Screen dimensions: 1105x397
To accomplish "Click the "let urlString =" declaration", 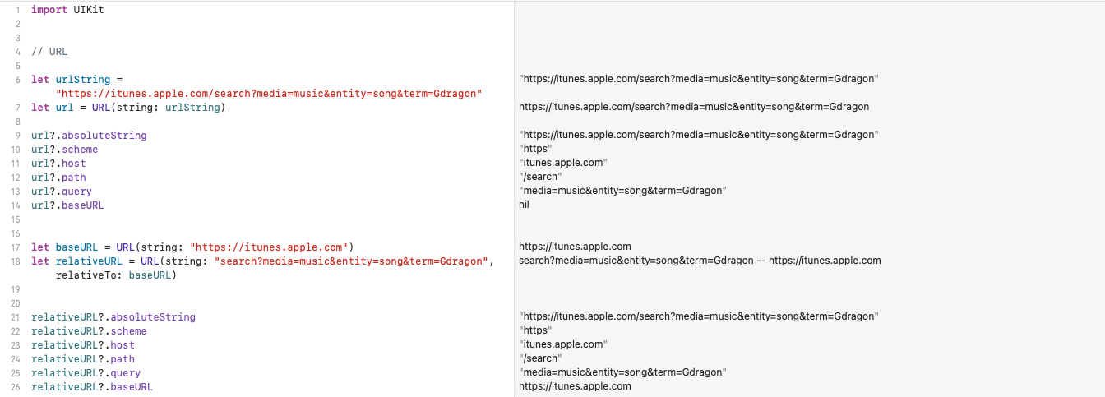I will [76, 80].
